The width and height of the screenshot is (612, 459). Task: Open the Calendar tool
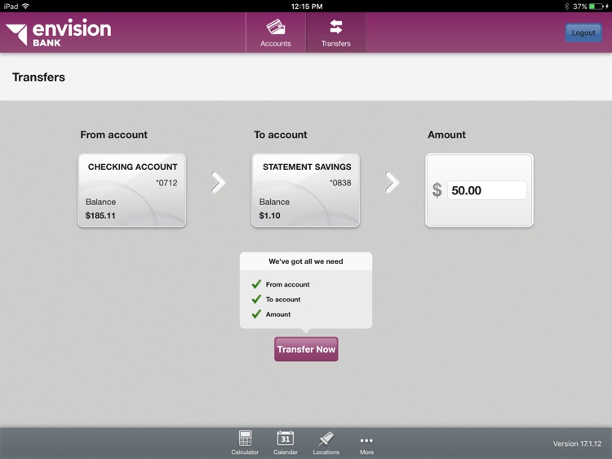(x=286, y=443)
